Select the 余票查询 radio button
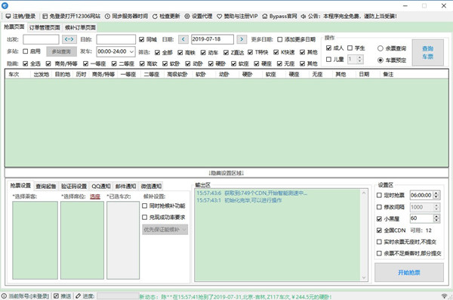453x300 pixels. (x=381, y=48)
